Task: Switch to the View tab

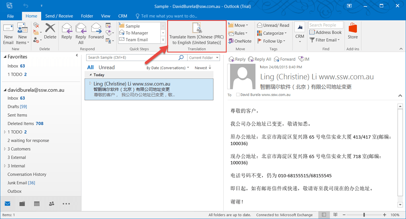Action: tap(105, 16)
